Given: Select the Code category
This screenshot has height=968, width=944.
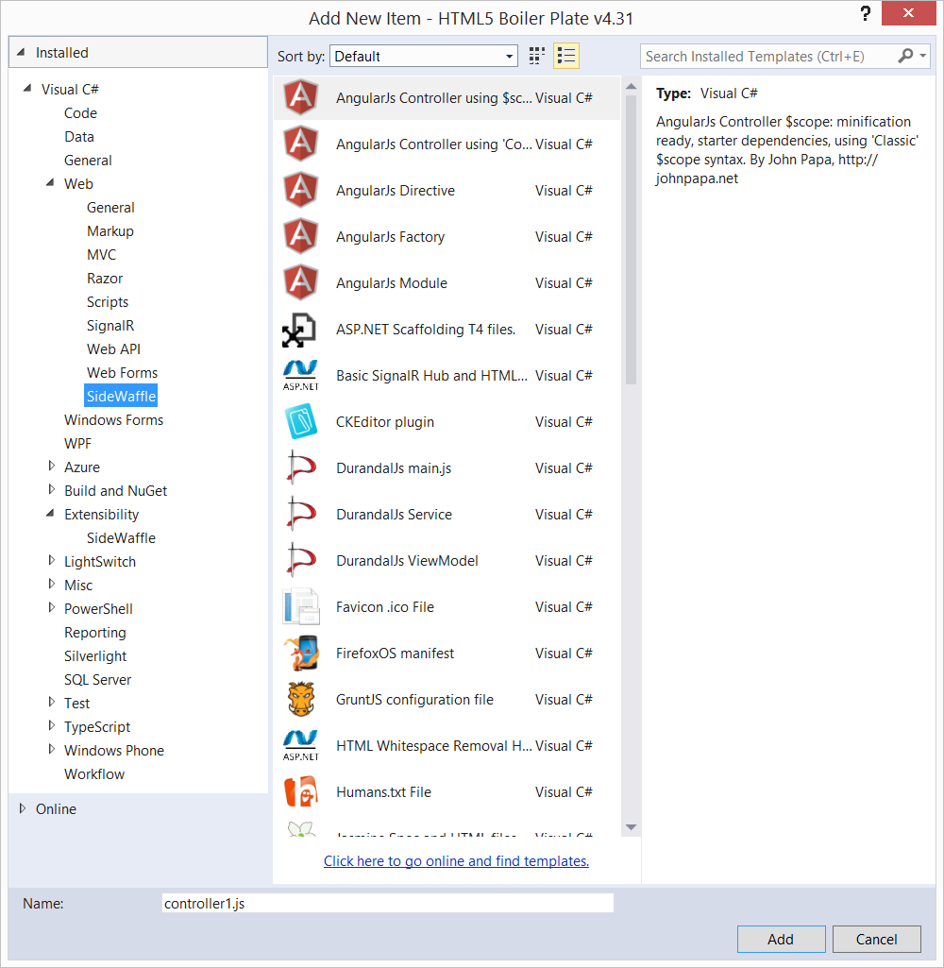Looking at the screenshot, I should click(x=80, y=113).
